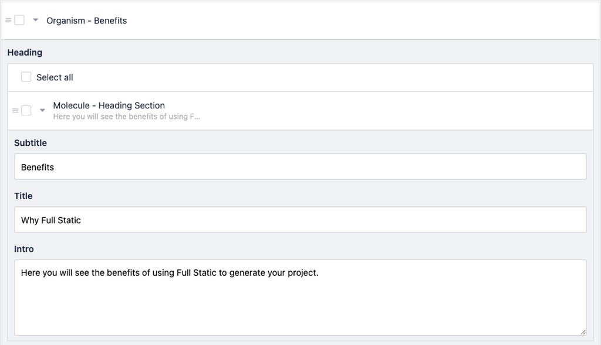Image resolution: width=601 pixels, height=345 pixels.
Task: Collapse the Molecule - Heading Section arrow
Action: click(x=42, y=110)
